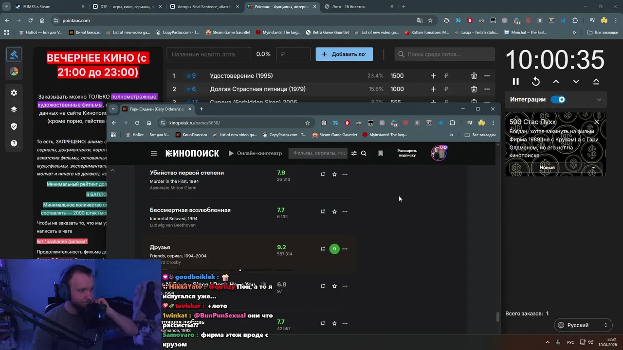Open tab search dropdown in back Chrome window
This screenshot has width=623, height=350.
tap(6, 7)
